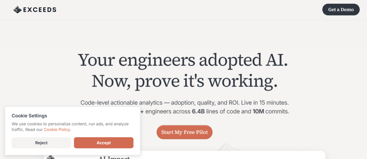This screenshot has width=367, height=159.
Task: Start the free pilot
Action: [184, 132]
